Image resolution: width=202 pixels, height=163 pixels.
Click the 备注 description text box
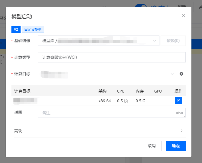[x=111, y=113]
